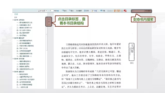The width and height of the screenshot is (165, 93).
Task: Go to next page with blue arrow
Action: pyautogui.click(x=58, y=11)
